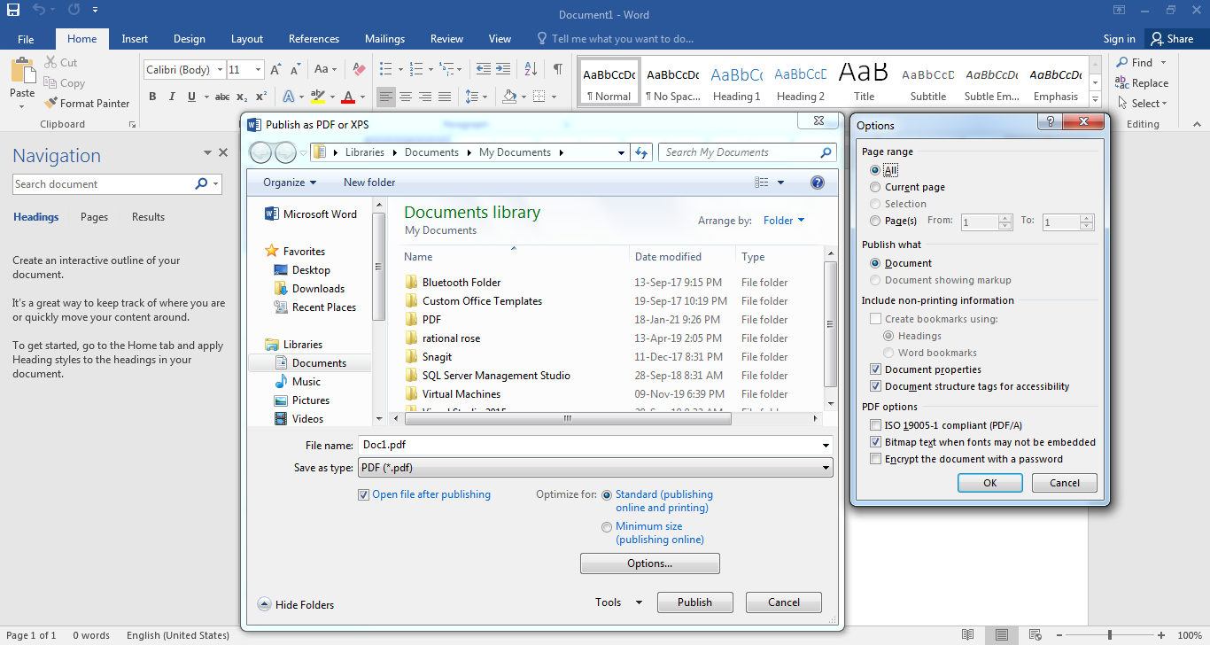The width and height of the screenshot is (1210, 645).
Task: Click Cancel in Options dialog
Action: point(1065,483)
